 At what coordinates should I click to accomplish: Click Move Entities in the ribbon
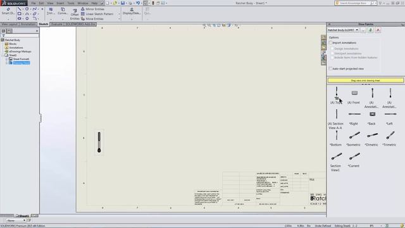point(92,18)
